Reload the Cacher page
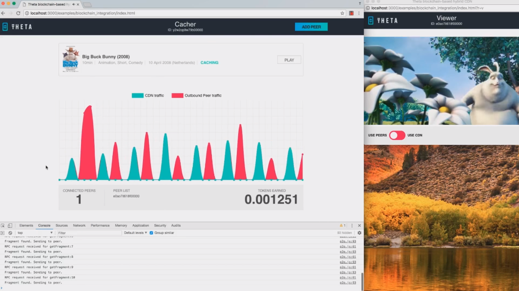Screen dimensions: 519x291 coord(18,13)
